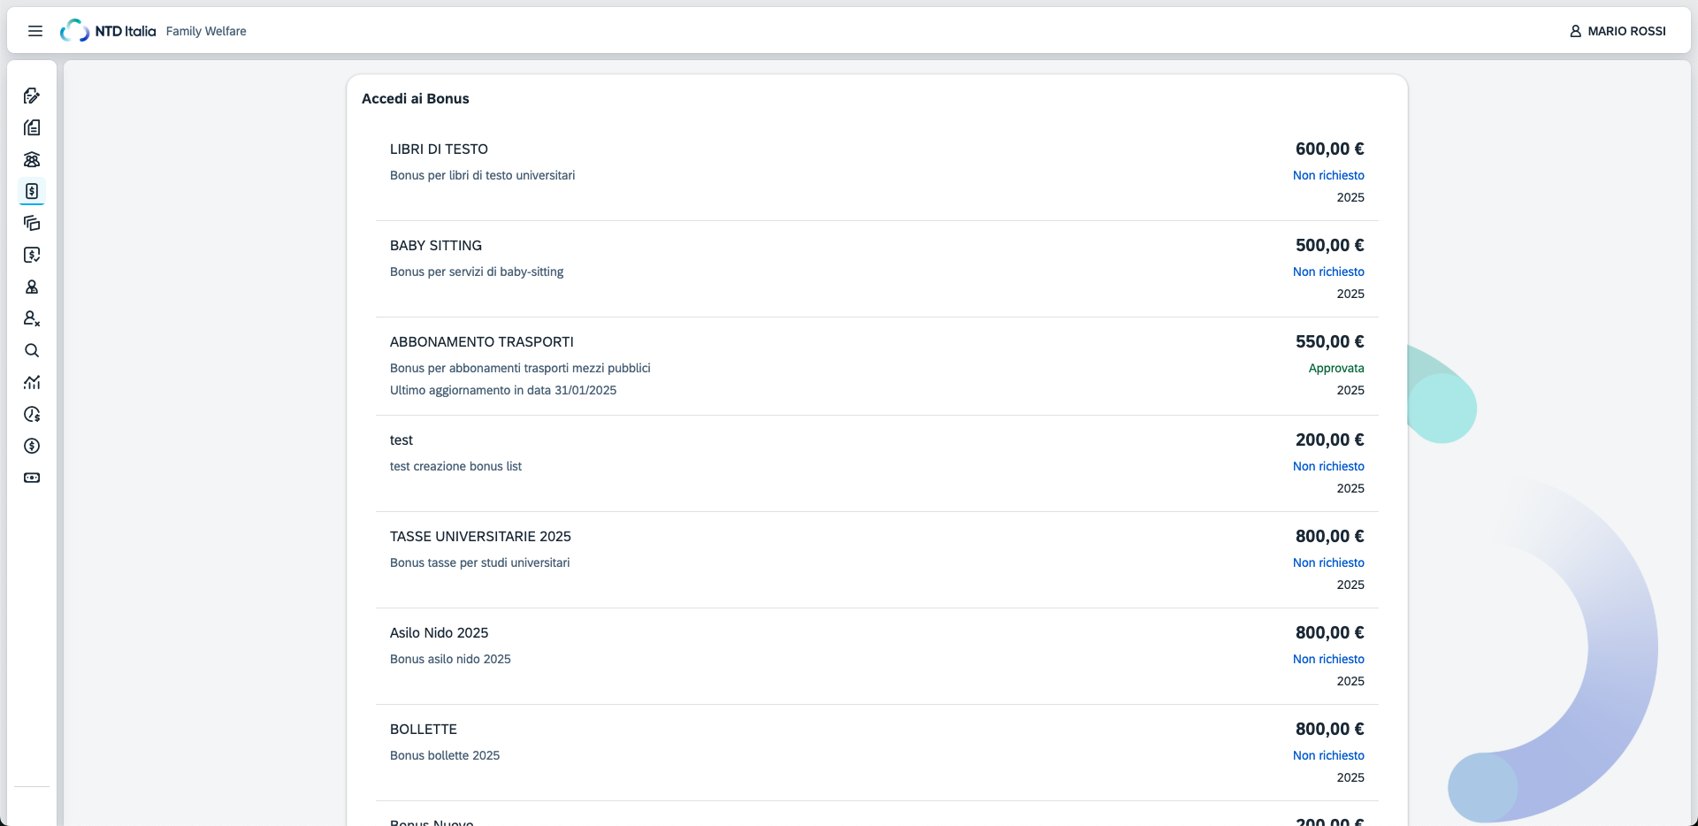Open the documents sidebar icon

coord(32,127)
